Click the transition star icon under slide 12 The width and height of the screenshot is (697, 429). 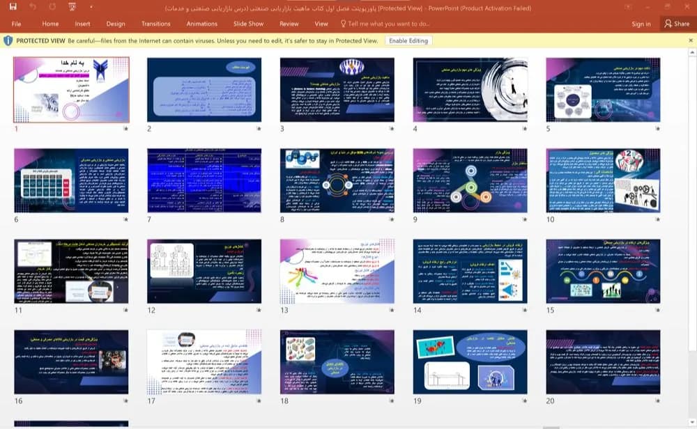point(259,310)
